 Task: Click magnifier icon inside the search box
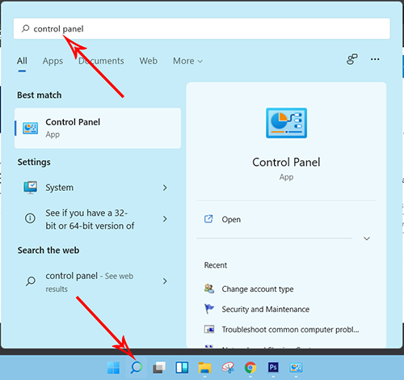click(x=26, y=28)
